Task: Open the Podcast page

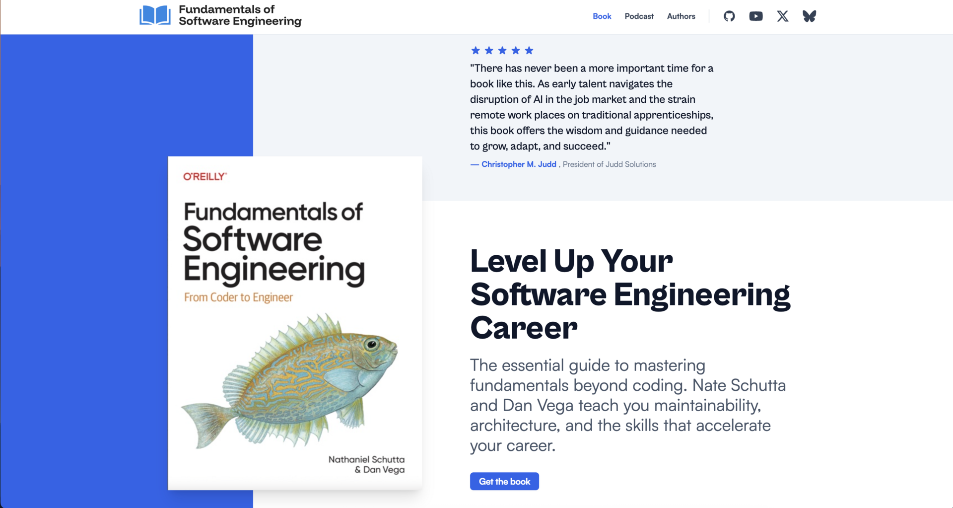Action: 639,16
